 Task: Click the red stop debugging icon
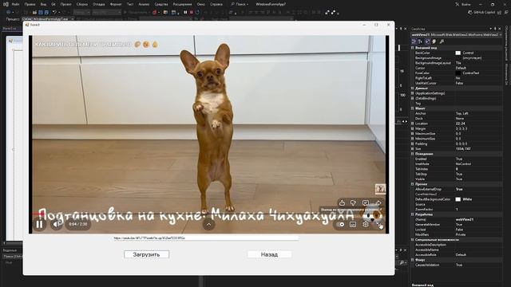[192, 13]
